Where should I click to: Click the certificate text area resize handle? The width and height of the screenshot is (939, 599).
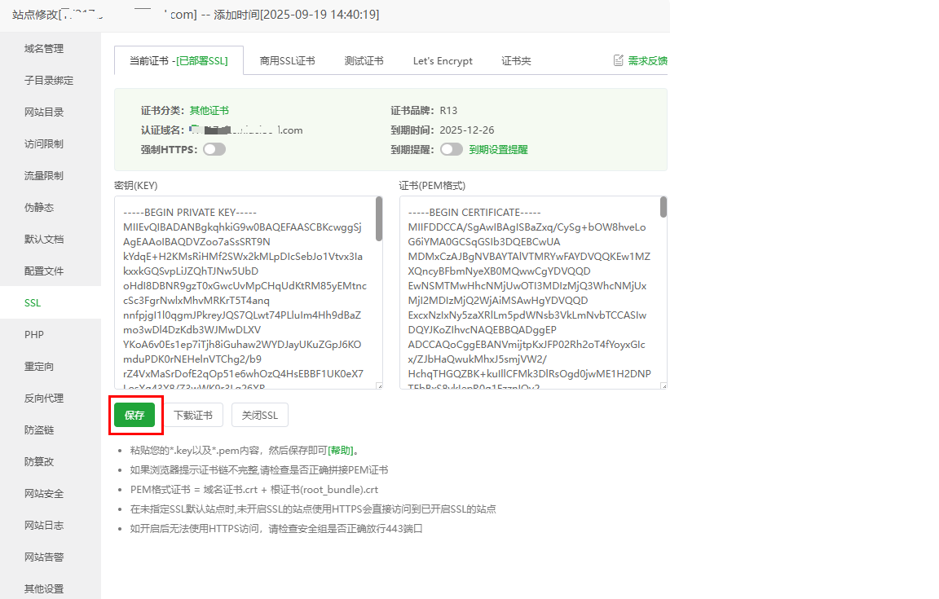[x=663, y=385]
